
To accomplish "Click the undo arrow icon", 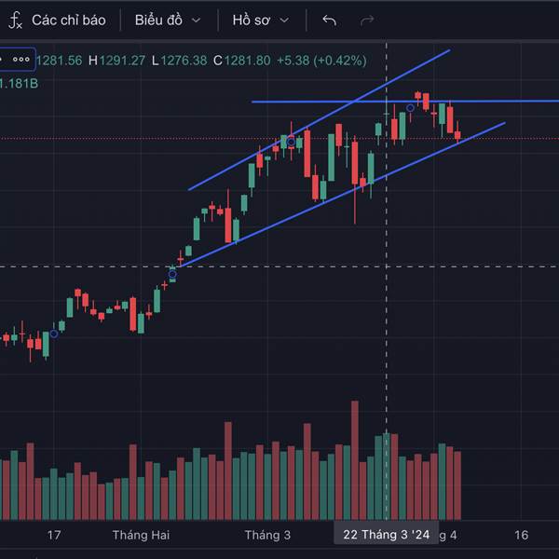I will (x=329, y=20).
